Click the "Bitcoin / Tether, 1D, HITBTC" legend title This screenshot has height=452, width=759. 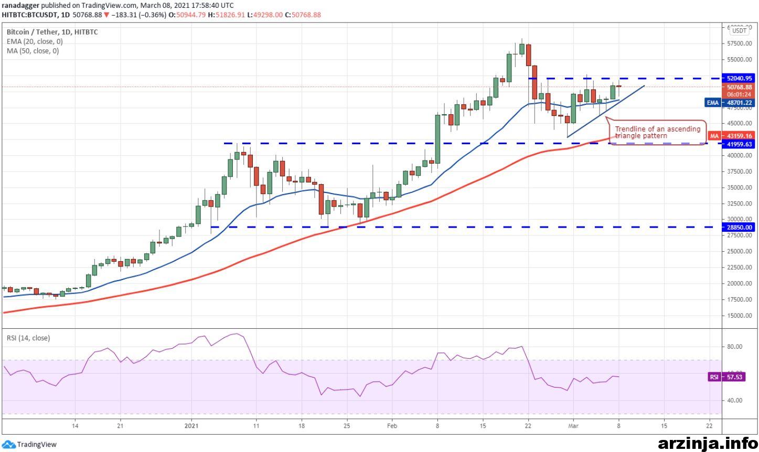click(x=52, y=32)
